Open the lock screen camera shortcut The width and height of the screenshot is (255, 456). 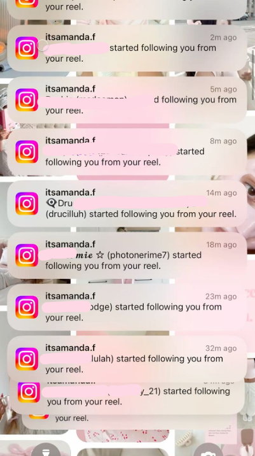tap(209, 450)
